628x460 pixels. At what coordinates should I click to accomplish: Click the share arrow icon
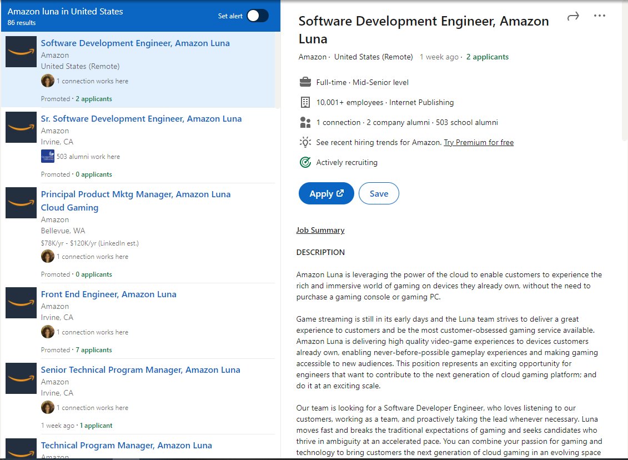[573, 16]
